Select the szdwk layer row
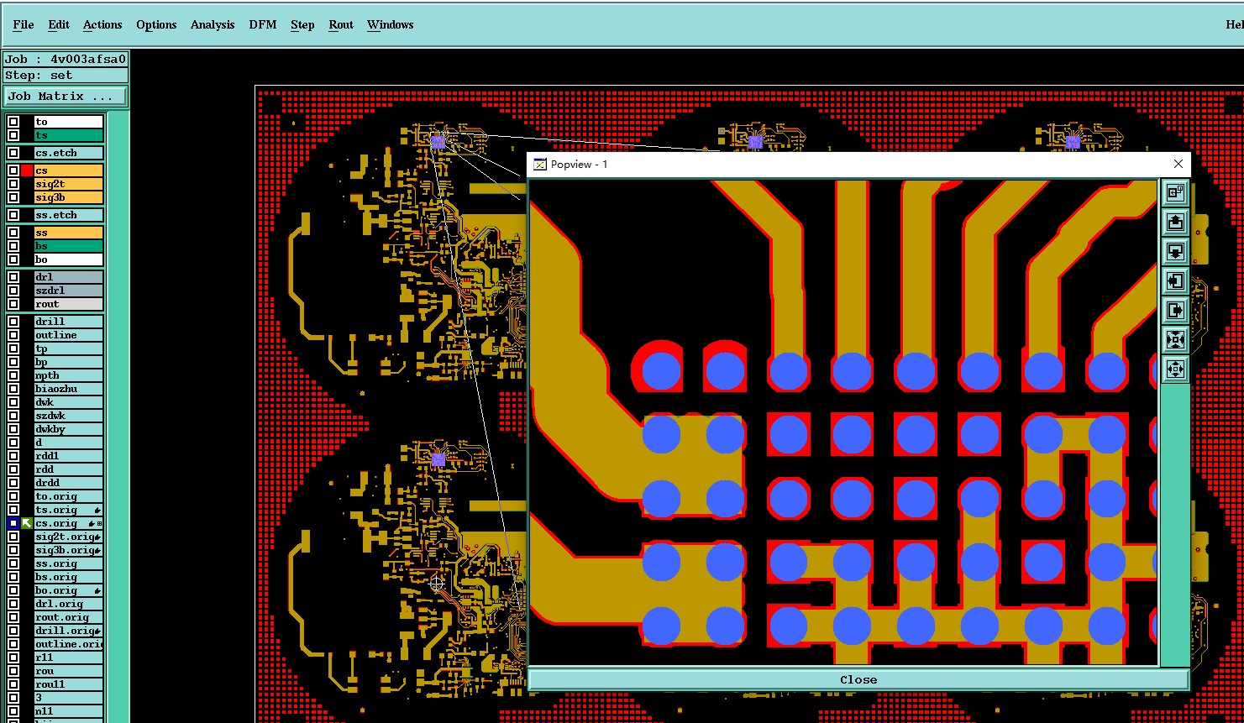The height and width of the screenshot is (723, 1244). [x=68, y=416]
